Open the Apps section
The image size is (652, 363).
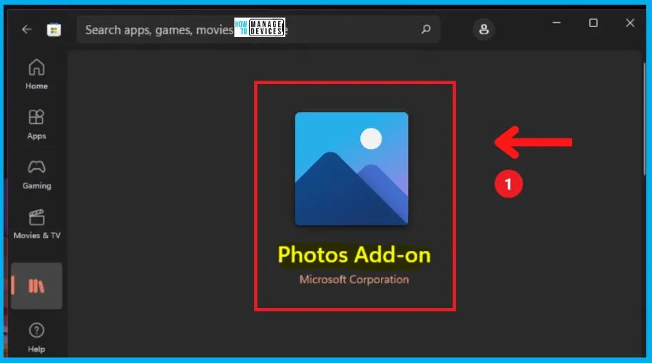pyautogui.click(x=36, y=124)
